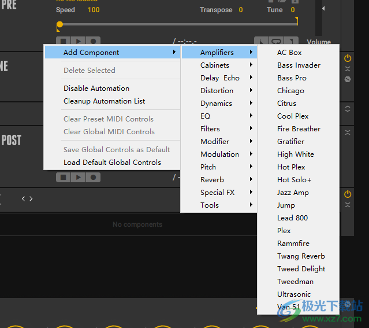Click the orange playback position slider handle
The height and width of the screenshot is (328, 369).
pyautogui.click(x=59, y=25)
